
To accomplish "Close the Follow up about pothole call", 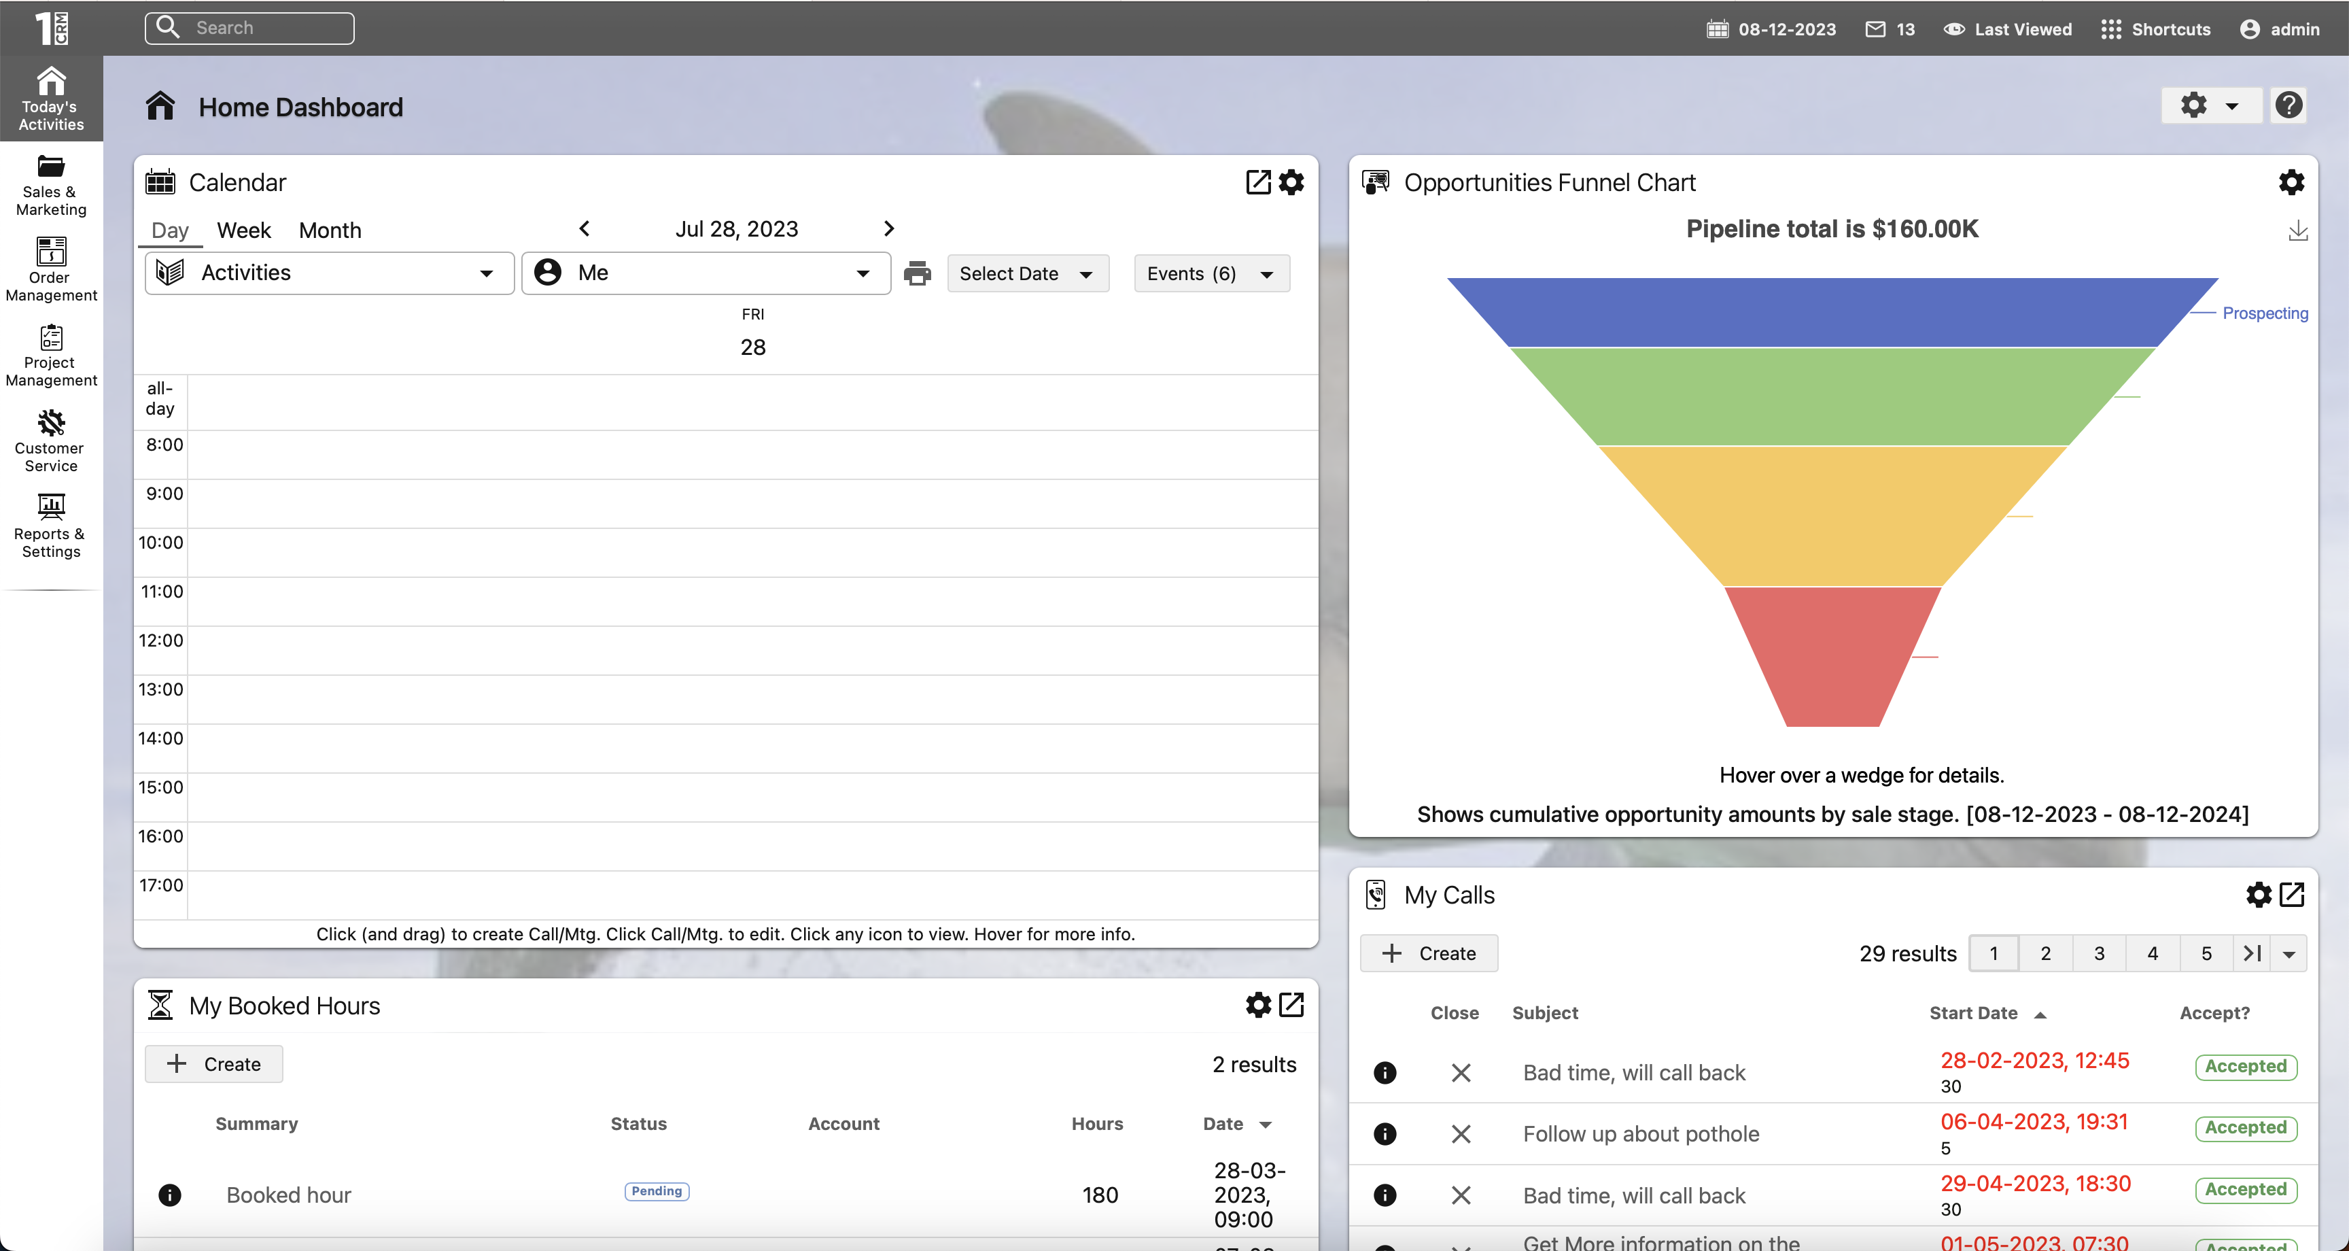I will [x=1461, y=1133].
